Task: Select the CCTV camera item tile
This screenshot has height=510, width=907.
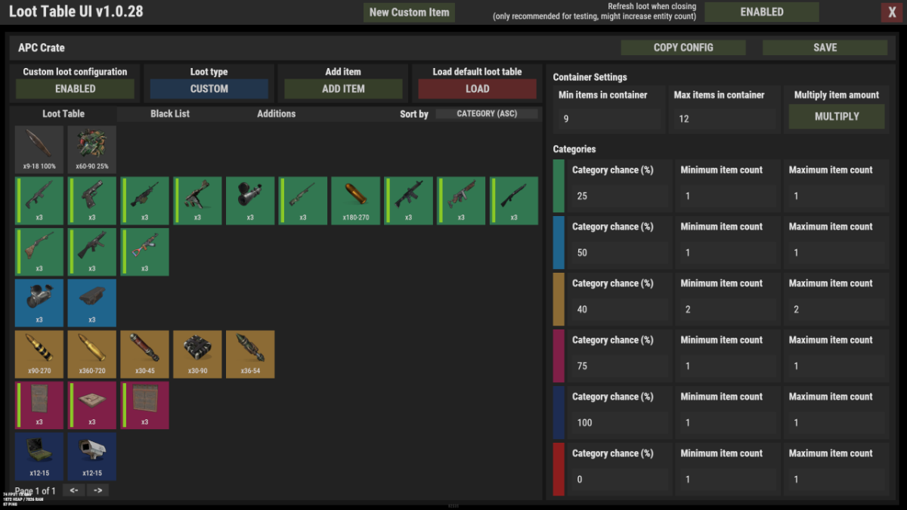Action: (x=92, y=456)
